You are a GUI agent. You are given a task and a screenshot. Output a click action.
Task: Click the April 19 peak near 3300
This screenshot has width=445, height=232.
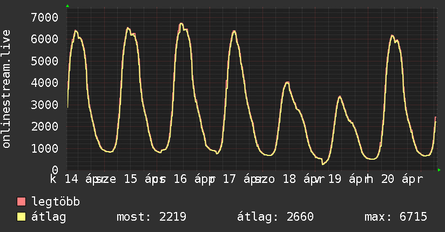point(340,97)
